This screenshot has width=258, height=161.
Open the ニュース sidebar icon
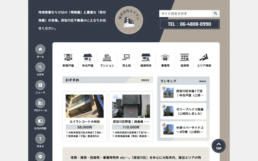click(40, 85)
